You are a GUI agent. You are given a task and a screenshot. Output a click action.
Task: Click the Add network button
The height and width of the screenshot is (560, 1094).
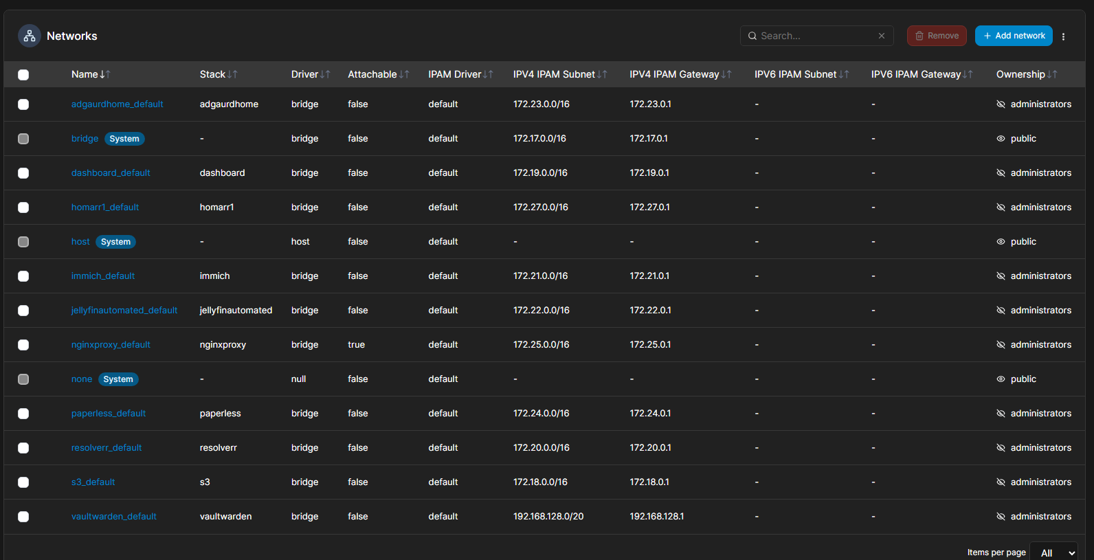coord(1014,36)
